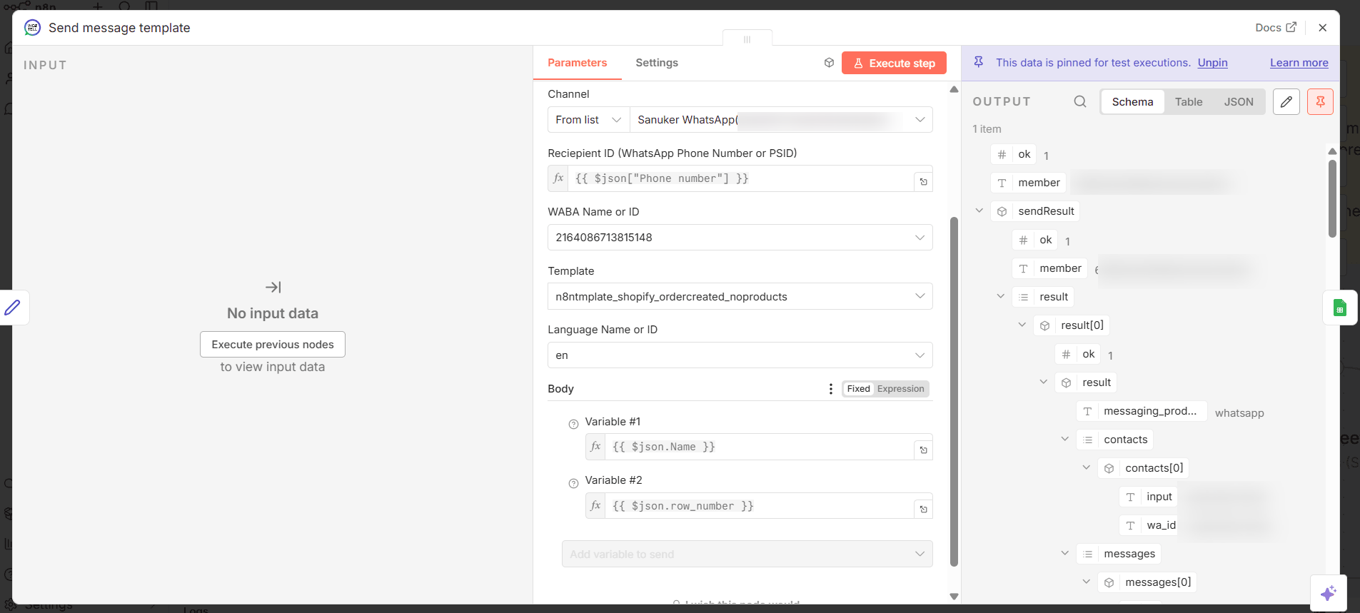Click the Body three-dot options icon
The height and width of the screenshot is (613, 1360).
[830, 389]
